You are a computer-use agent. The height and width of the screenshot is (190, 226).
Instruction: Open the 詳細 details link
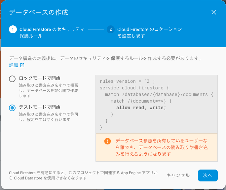[14, 65]
